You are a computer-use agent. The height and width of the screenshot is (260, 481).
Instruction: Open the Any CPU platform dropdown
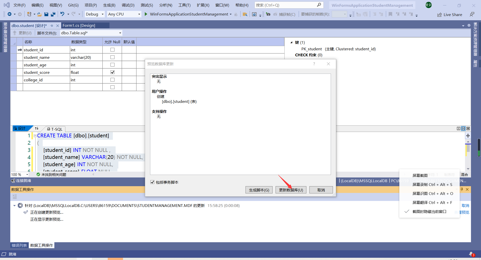click(x=139, y=14)
